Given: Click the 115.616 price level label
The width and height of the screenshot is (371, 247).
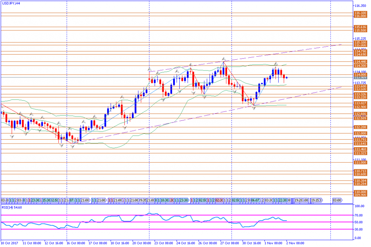Looking at the screenshot, I should pos(361,27).
